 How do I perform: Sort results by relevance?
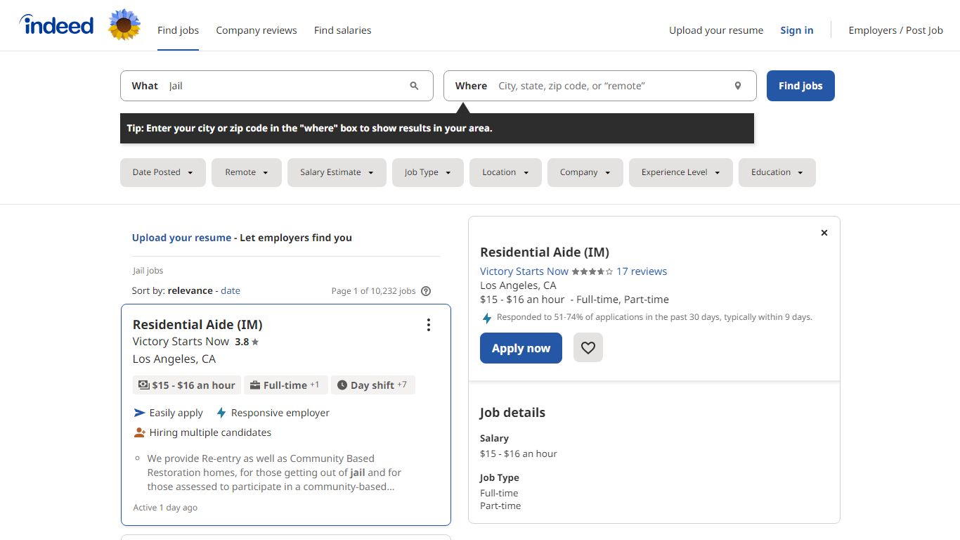pyautogui.click(x=190, y=290)
